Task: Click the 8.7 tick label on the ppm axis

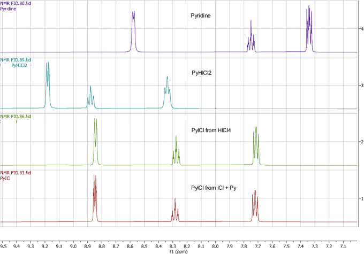Action: (x=116, y=246)
